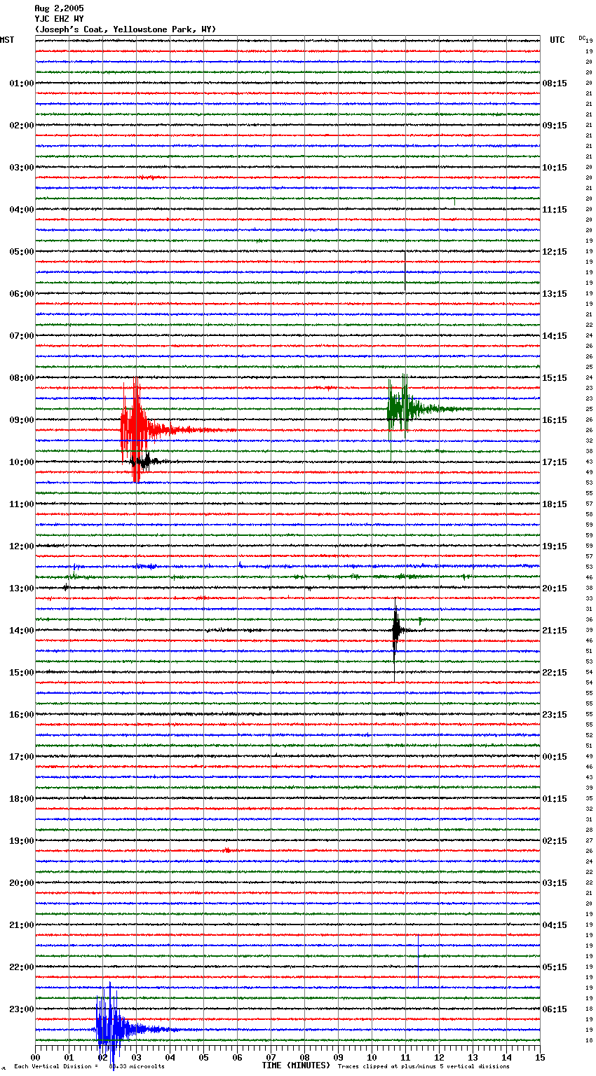Click minute tick '04' on the bottom axis
596x1076 pixels.
[170, 1057]
